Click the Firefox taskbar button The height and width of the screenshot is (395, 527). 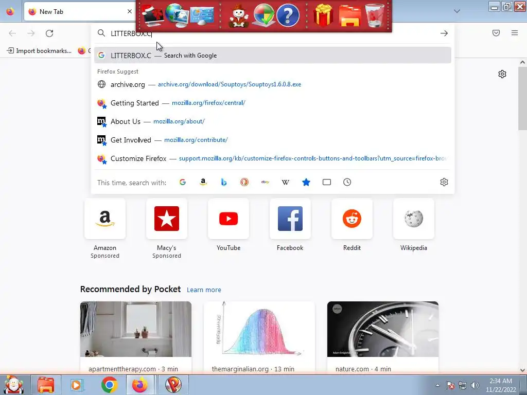140,385
